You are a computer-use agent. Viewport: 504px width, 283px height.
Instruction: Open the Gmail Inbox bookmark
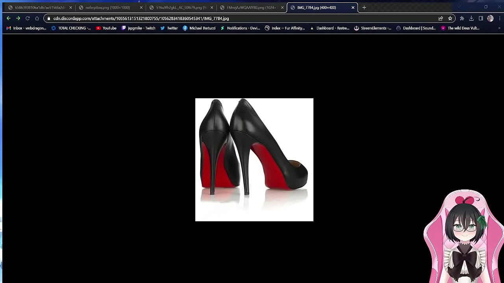26,28
